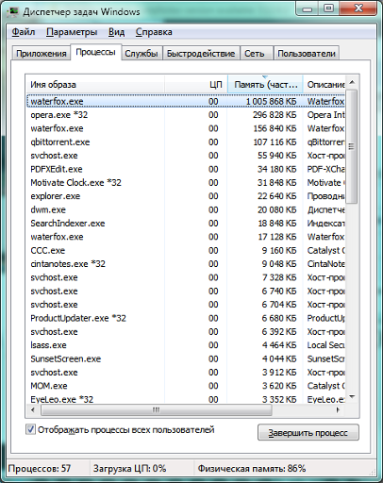Close the Диспетчер задач Windows window

click(x=358, y=8)
